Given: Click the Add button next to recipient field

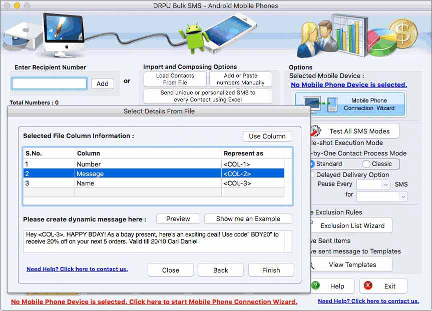Looking at the screenshot, I should [102, 83].
